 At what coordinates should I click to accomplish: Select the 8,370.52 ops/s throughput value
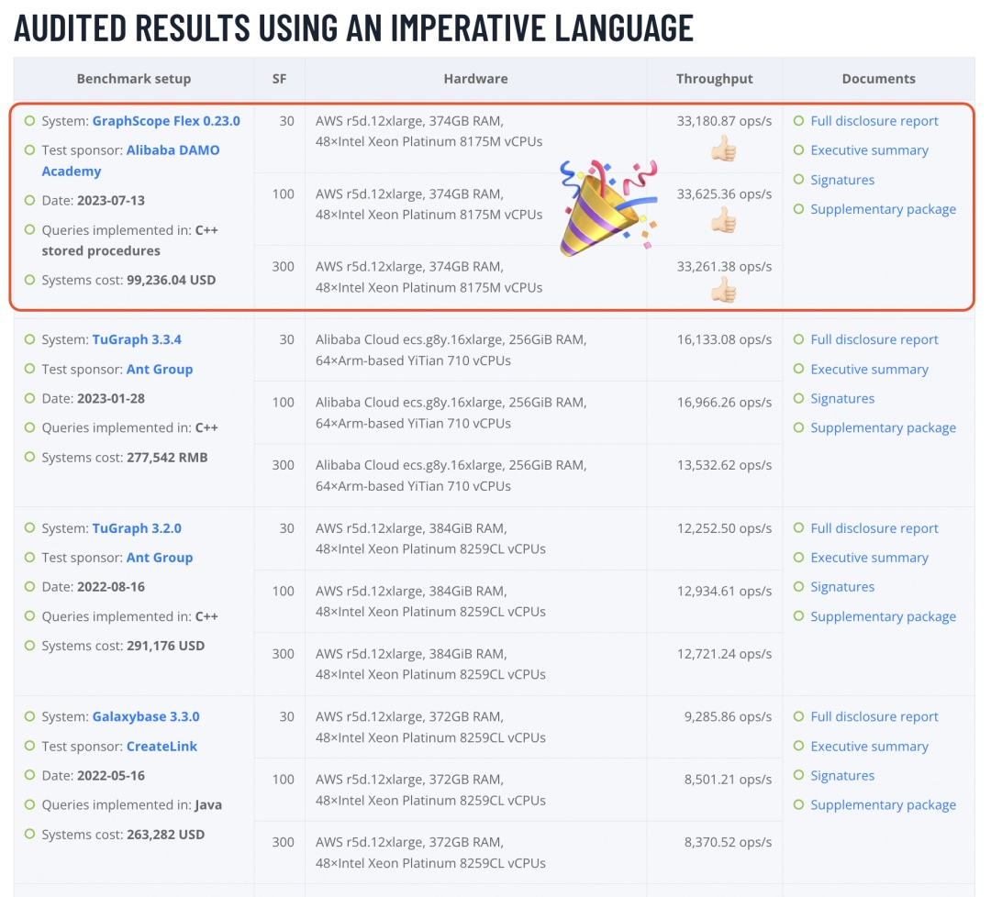pos(728,842)
